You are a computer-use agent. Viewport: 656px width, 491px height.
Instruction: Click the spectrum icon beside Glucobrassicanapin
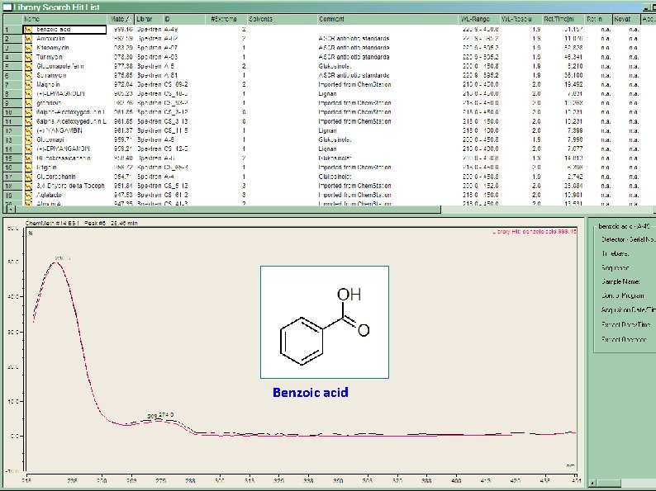tap(28, 158)
